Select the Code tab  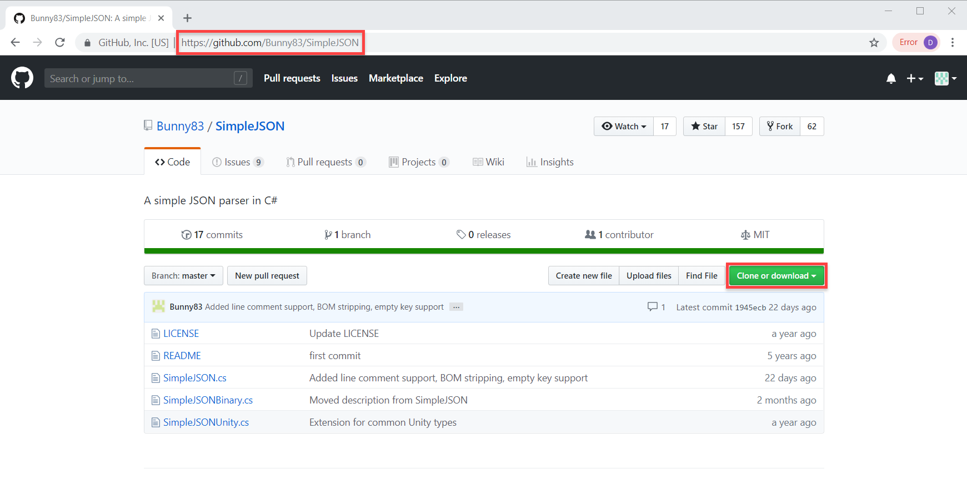point(172,162)
